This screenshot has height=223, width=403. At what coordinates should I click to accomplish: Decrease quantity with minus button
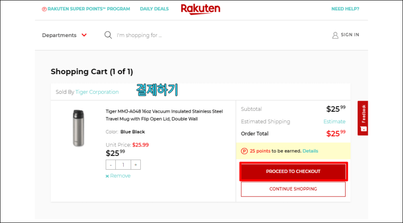(110, 165)
